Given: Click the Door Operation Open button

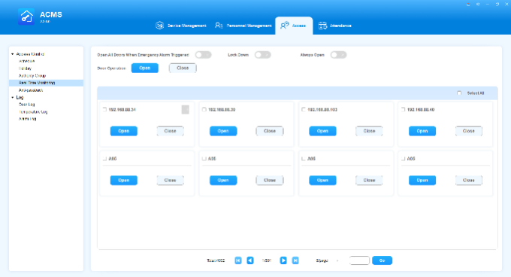Looking at the screenshot, I should click(x=145, y=68).
